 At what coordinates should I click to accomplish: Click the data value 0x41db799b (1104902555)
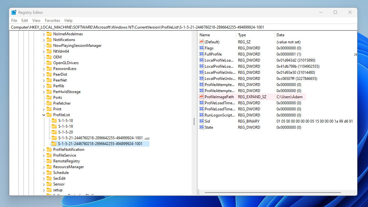298,66
